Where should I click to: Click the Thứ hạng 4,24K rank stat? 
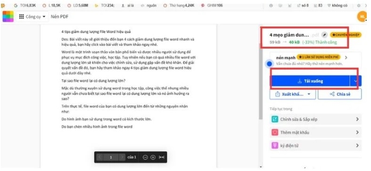179,6
